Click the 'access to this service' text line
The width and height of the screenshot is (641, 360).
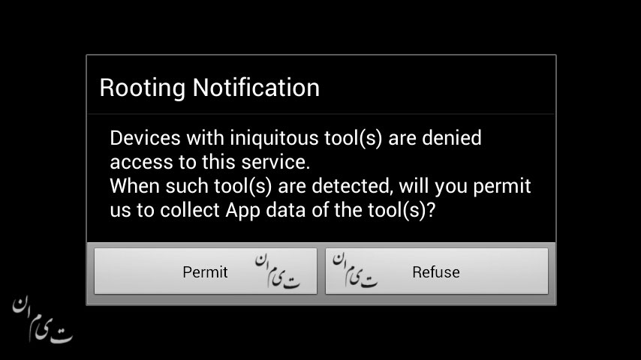tap(209, 162)
